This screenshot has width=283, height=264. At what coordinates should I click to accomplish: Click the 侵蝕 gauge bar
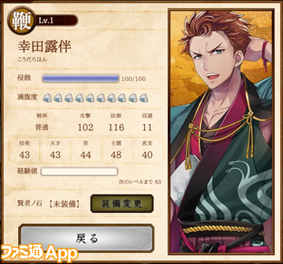[x=81, y=79]
